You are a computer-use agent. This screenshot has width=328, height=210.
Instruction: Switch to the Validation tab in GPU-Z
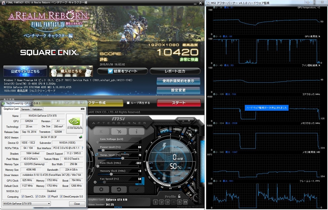point(37,109)
